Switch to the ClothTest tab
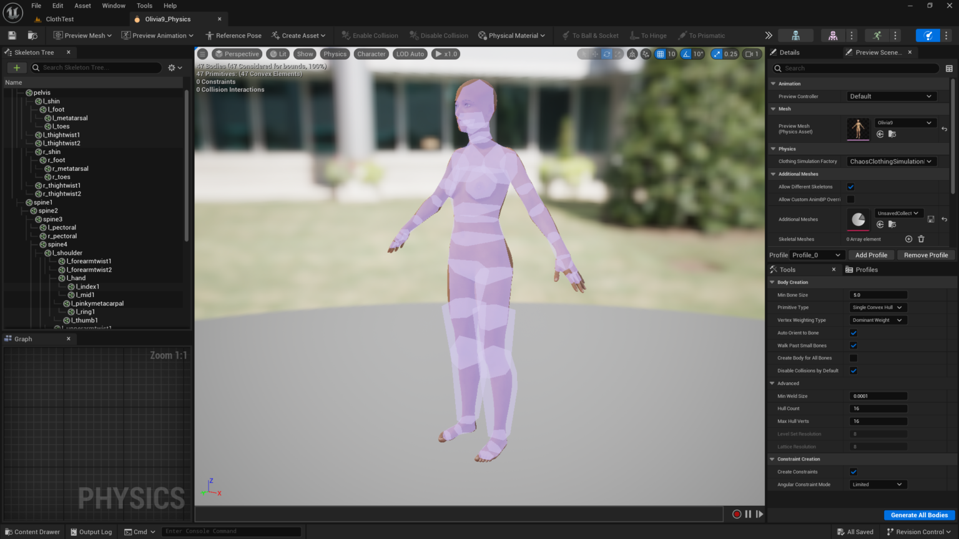 coord(60,19)
